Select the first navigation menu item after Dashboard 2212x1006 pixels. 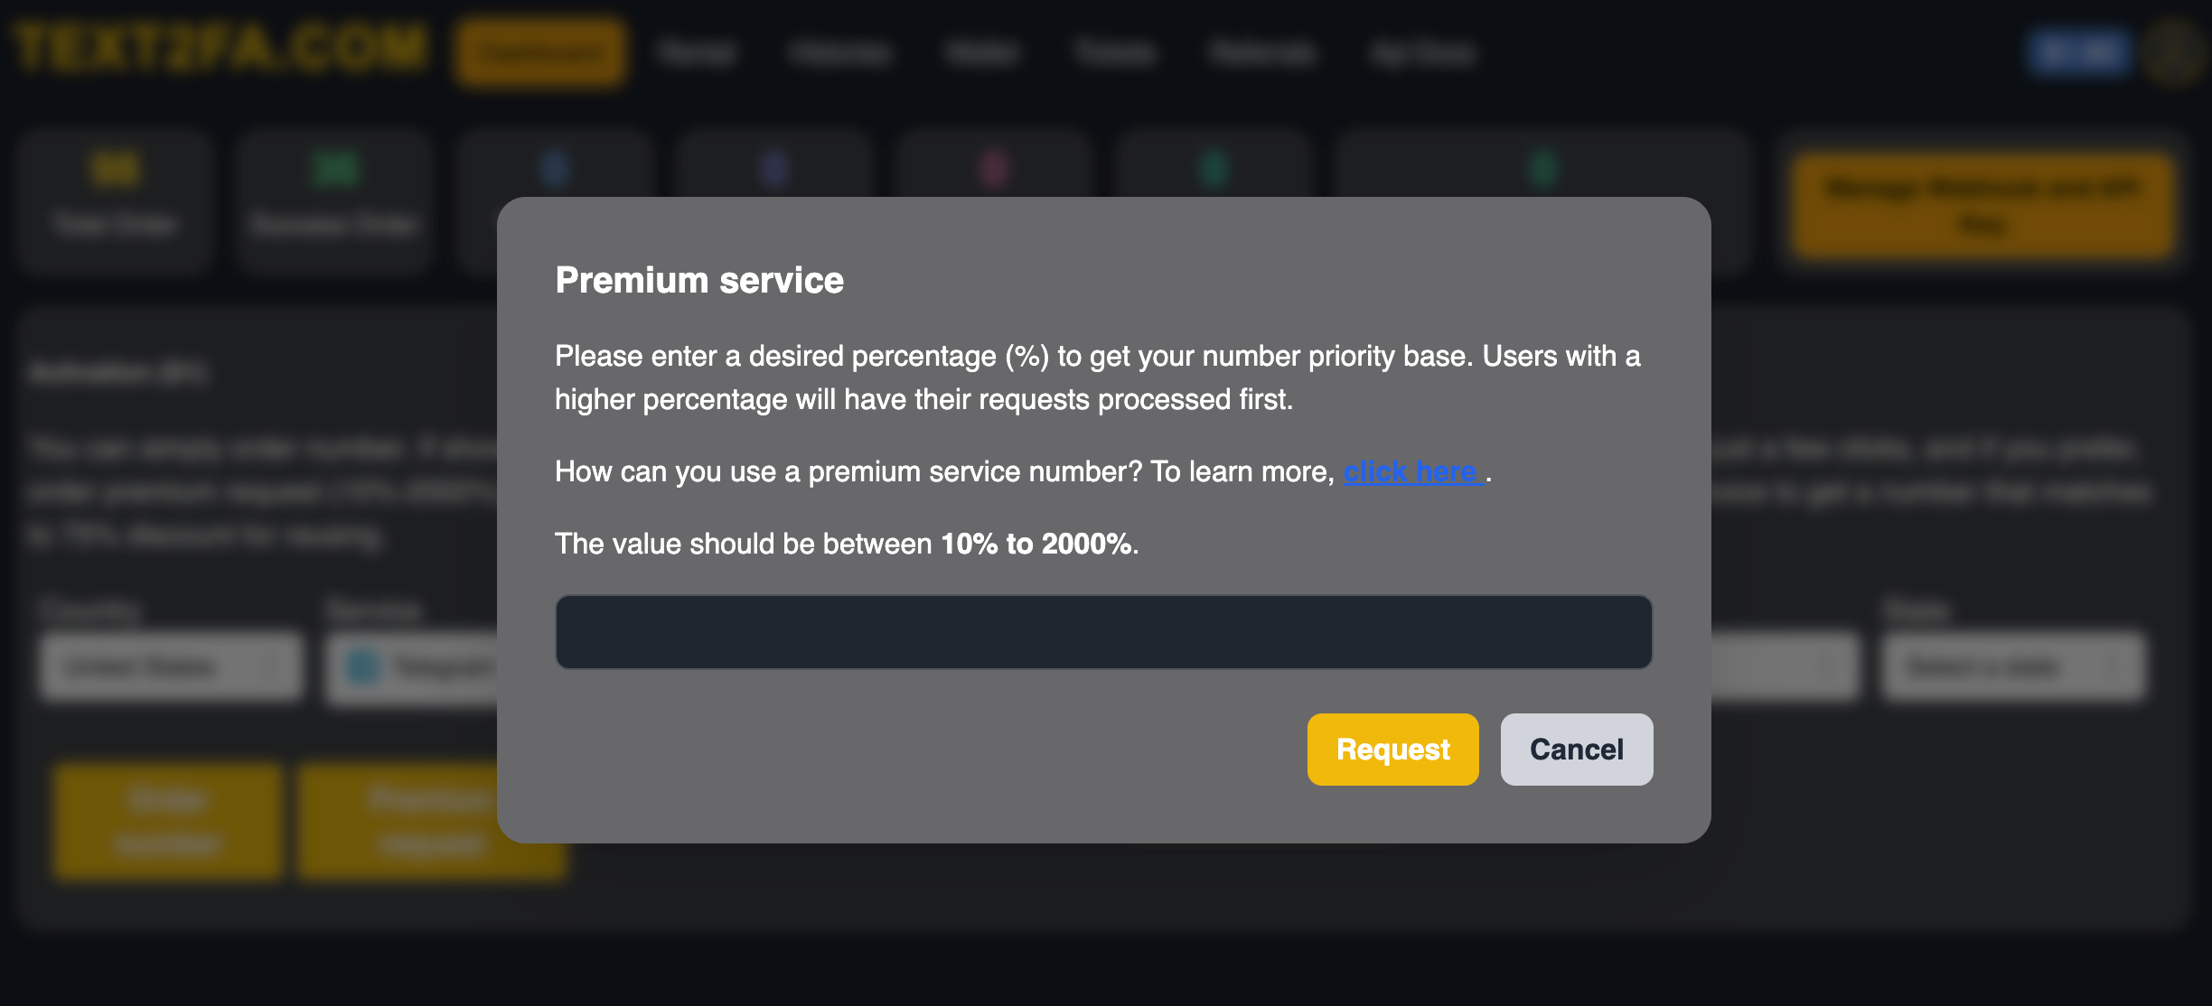pyautogui.click(x=697, y=51)
